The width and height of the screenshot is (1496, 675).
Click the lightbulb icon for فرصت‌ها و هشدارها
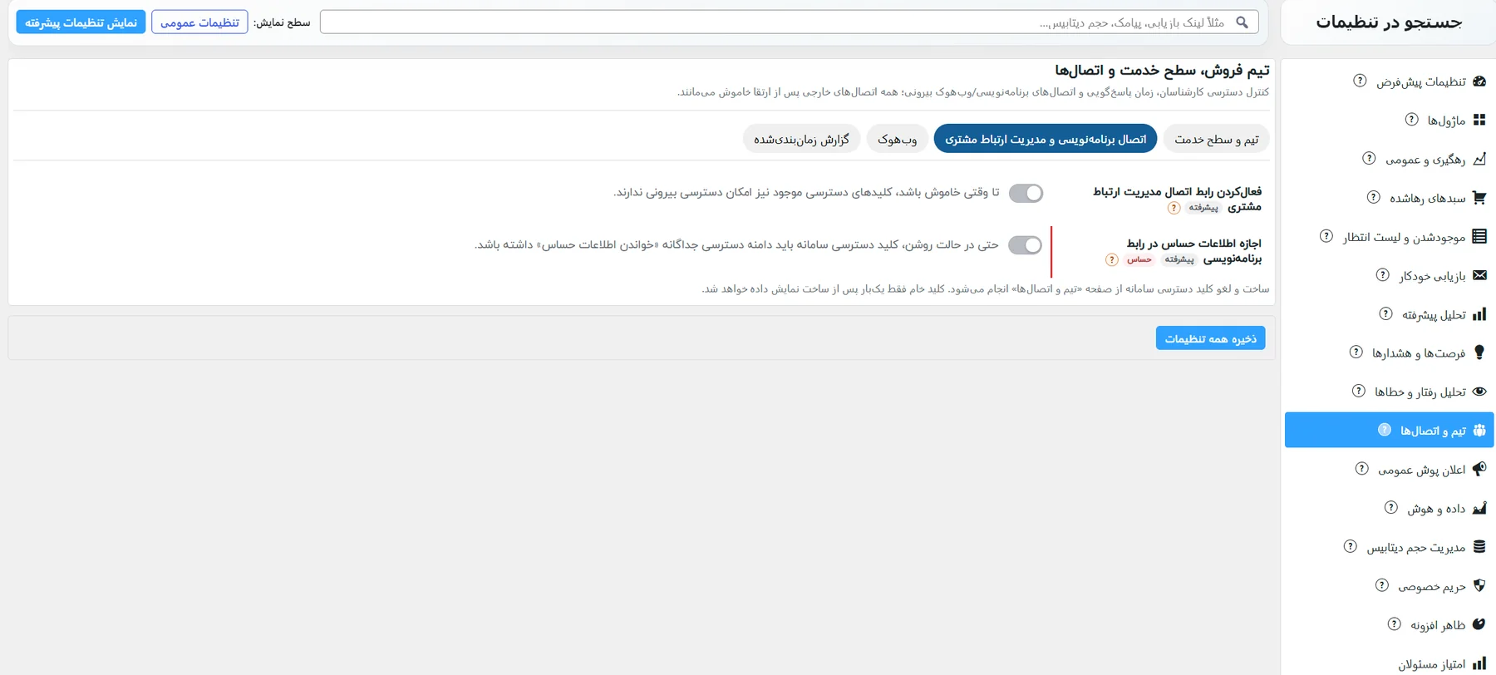click(1479, 352)
